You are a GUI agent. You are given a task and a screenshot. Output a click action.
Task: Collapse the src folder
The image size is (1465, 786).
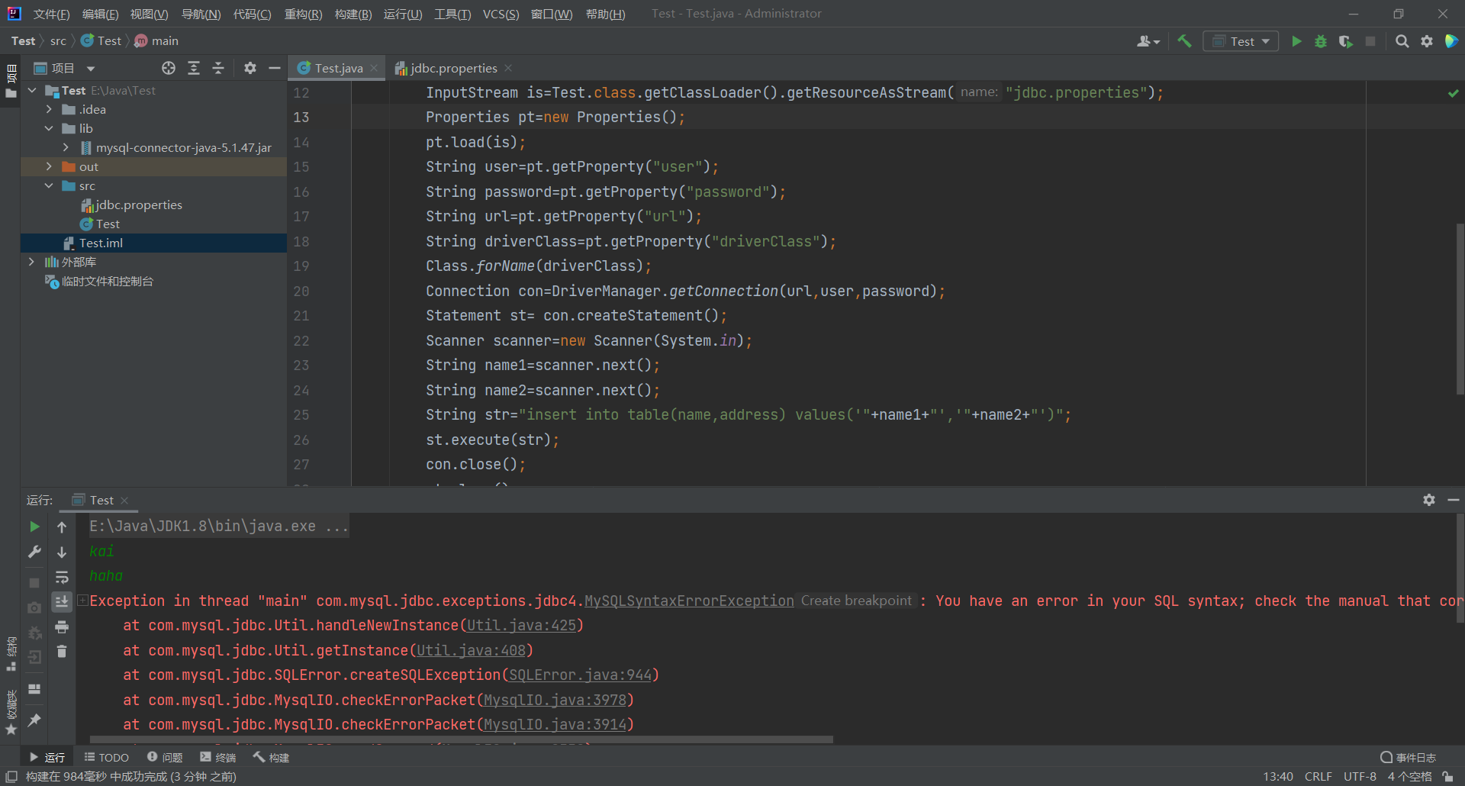pyautogui.click(x=50, y=185)
